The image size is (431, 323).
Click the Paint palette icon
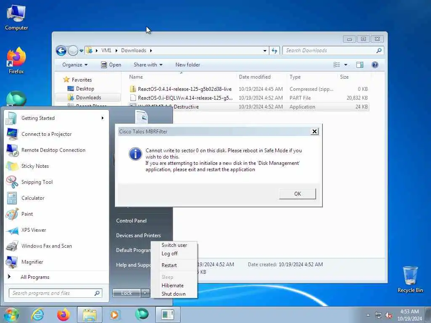click(x=12, y=214)
